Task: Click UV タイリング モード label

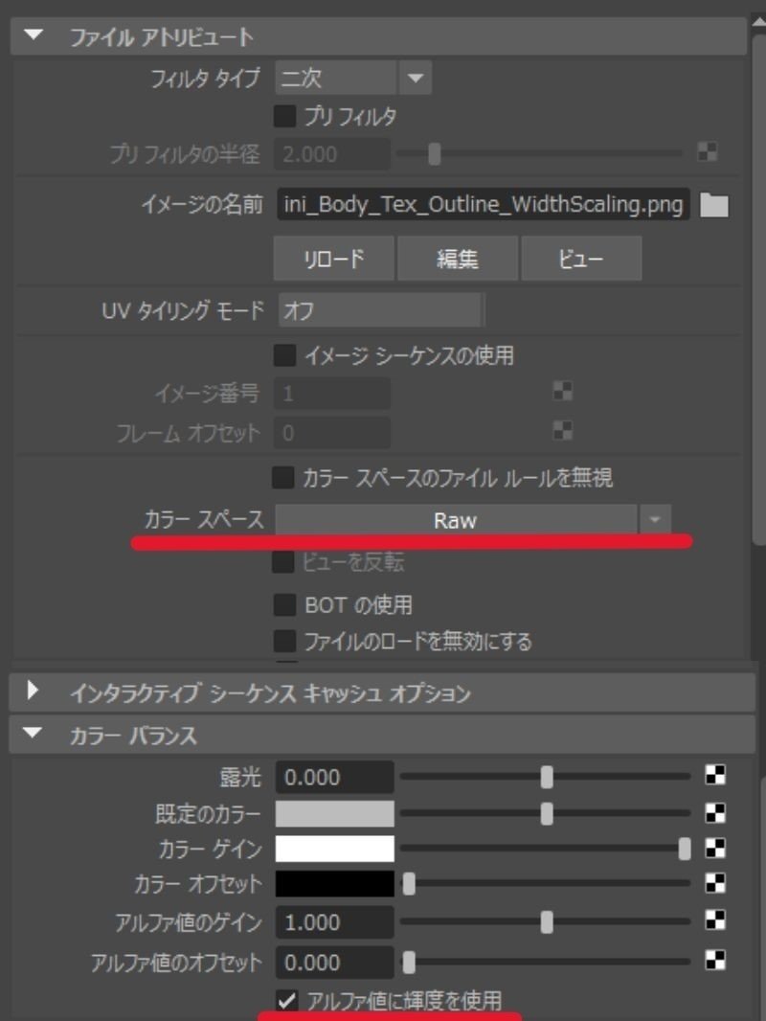Action: 183,310
